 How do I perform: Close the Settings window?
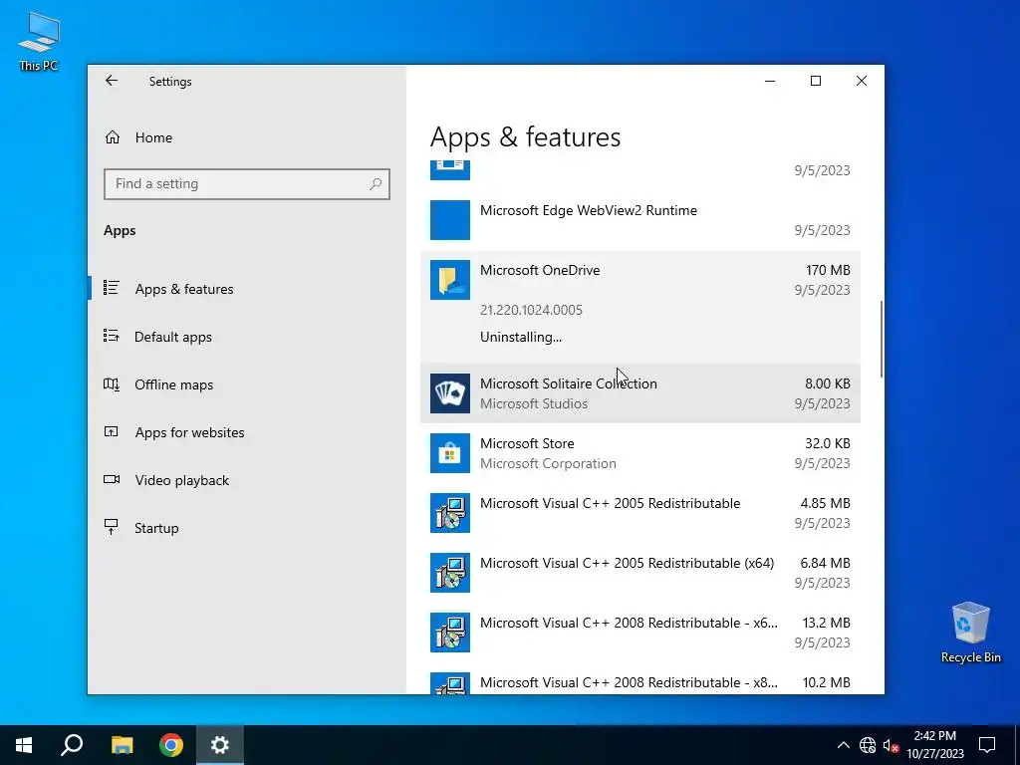[x=862, y=81]
